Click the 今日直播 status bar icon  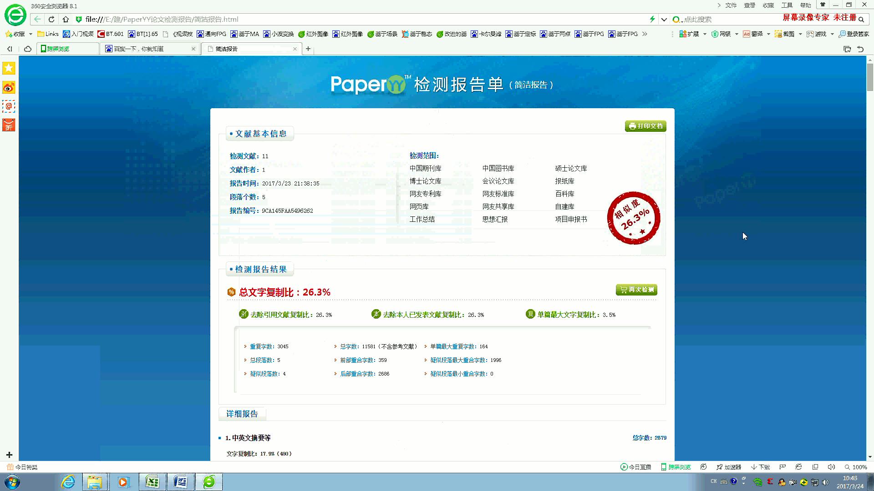tap(624, 467)
